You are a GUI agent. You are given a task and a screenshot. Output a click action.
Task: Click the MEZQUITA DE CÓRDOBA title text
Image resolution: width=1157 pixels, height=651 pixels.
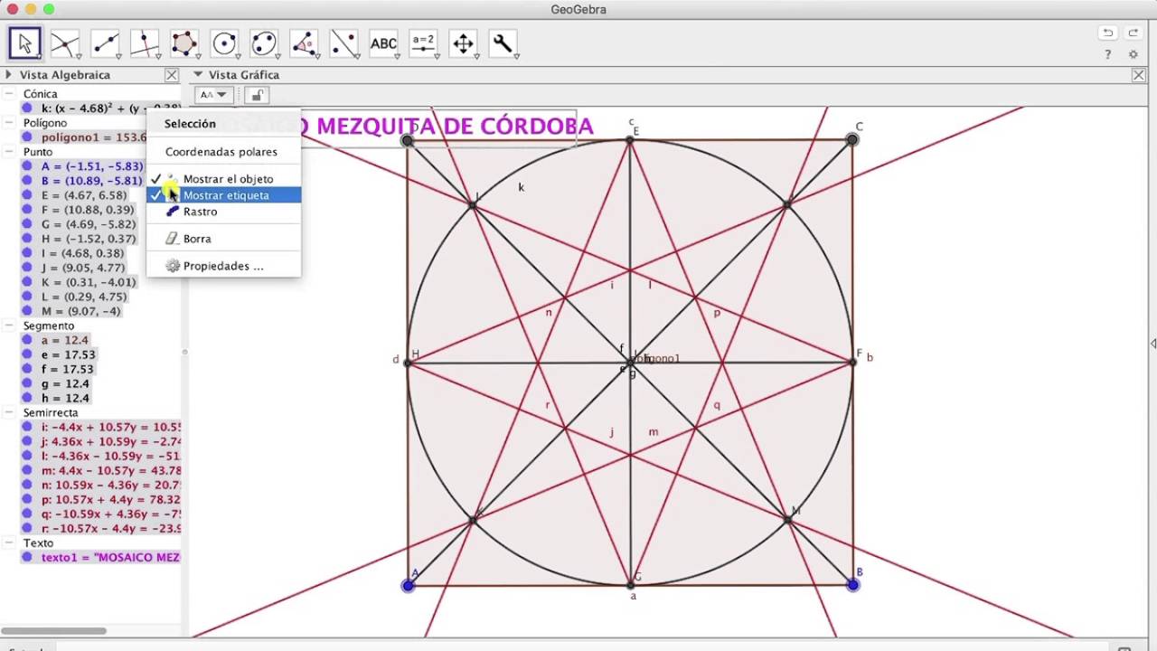click(x=455, y=126)
